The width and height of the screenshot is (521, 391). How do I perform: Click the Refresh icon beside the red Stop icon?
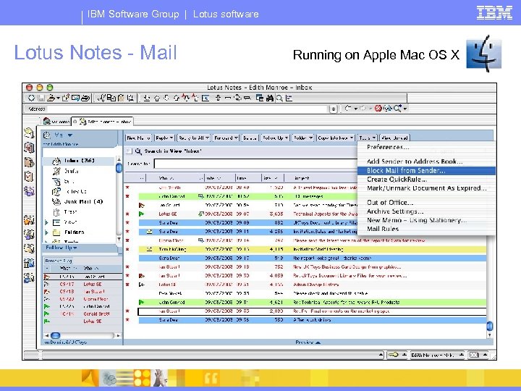coord(387,109)
